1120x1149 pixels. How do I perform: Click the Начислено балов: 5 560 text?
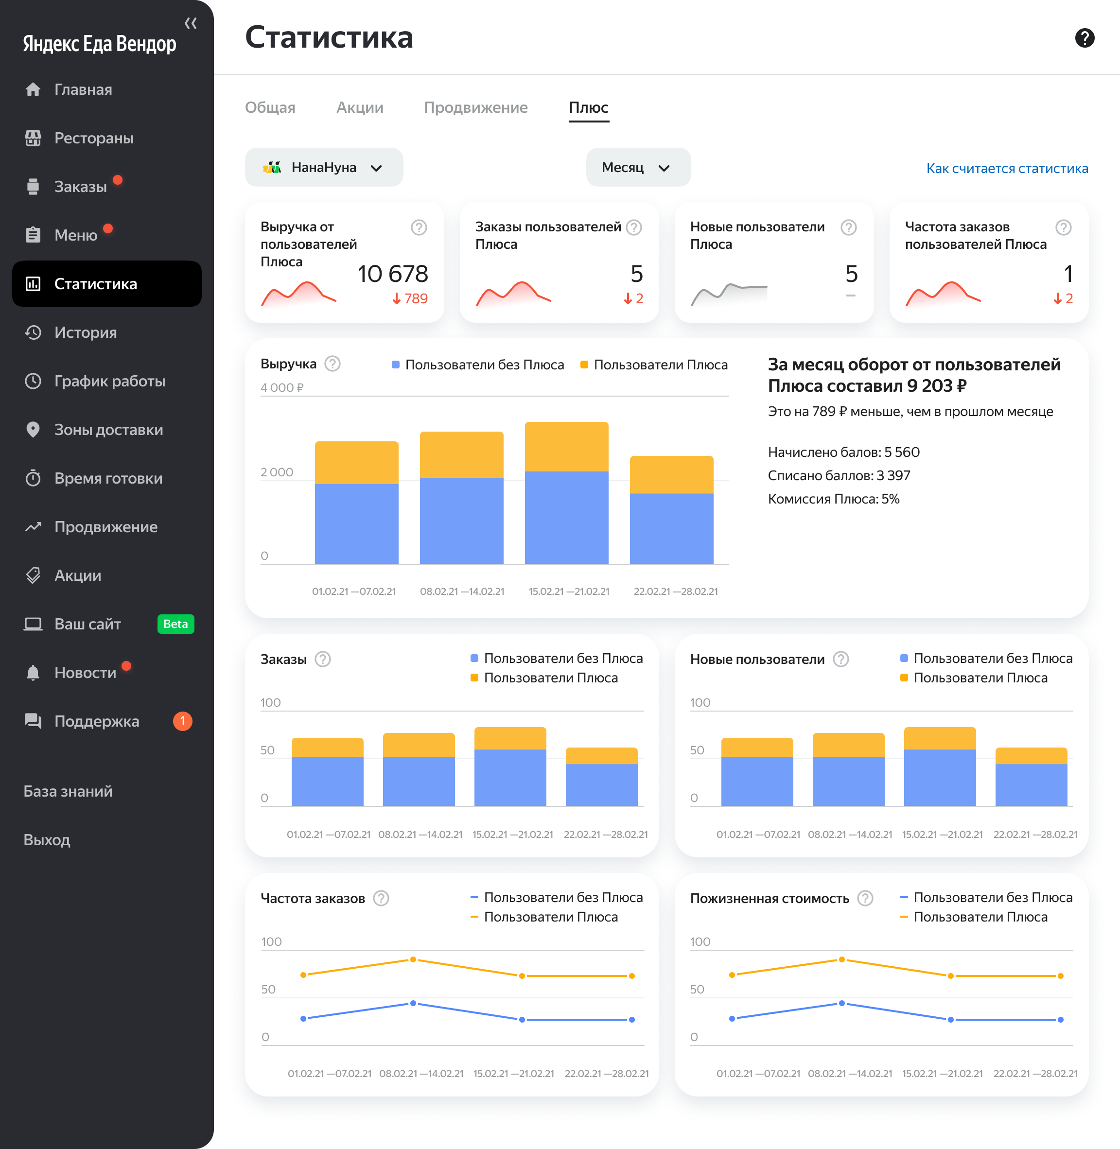coord(843,452)
